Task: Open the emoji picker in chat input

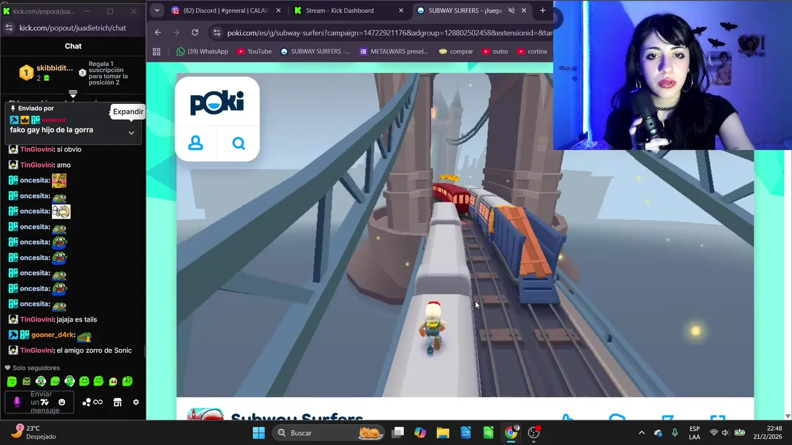Action: point(62,402)
